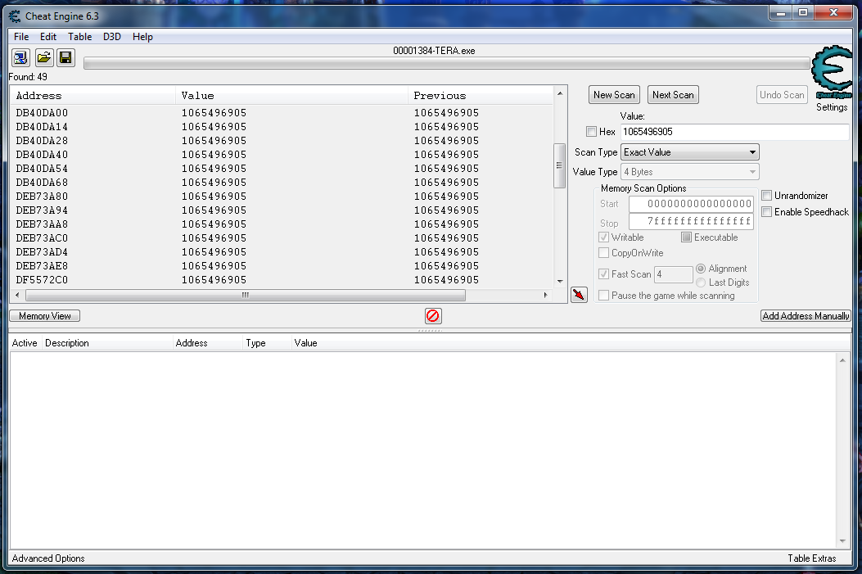This screenshot has height=574, width=862.
Task: Open the Table menu
Action: [x=79, y=37]
